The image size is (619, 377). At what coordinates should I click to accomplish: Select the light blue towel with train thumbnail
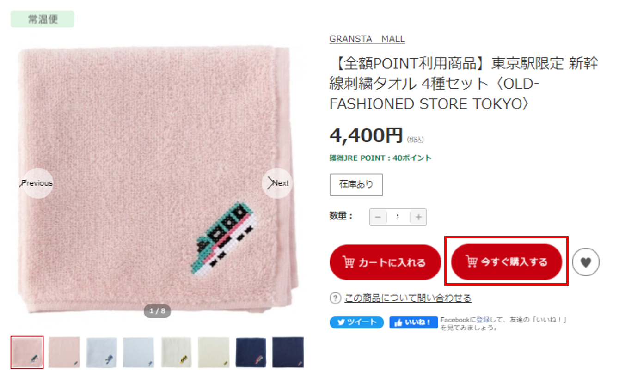(x=101, y=352)
